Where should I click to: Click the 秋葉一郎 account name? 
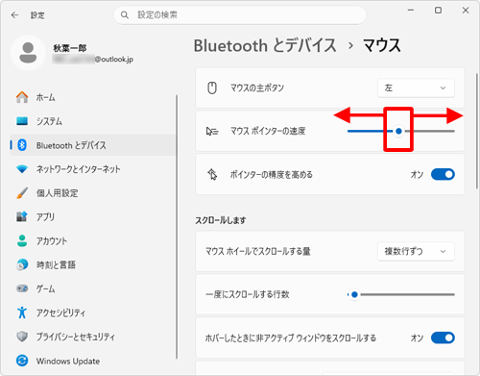pos(70,48)
